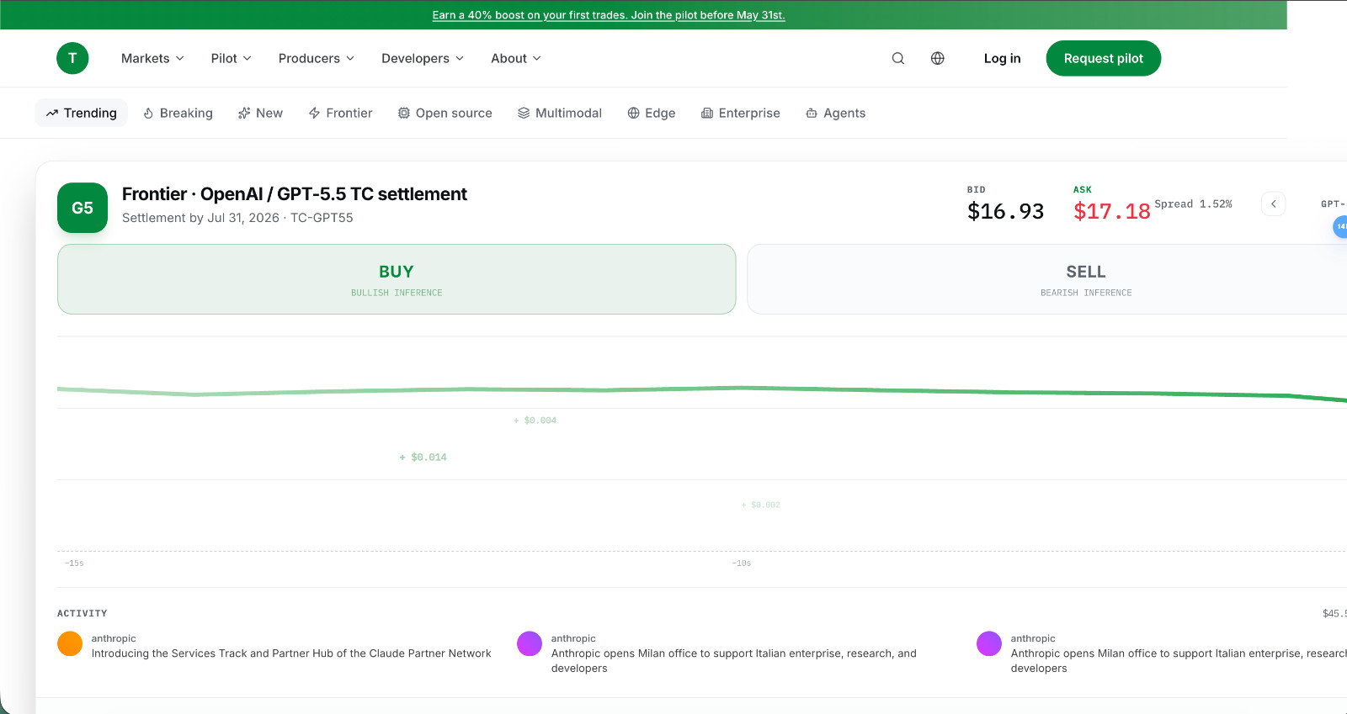The height and width of the screenshot is (714, 1347).
Task: Switch to the New tab
Action: coord(260,113)
